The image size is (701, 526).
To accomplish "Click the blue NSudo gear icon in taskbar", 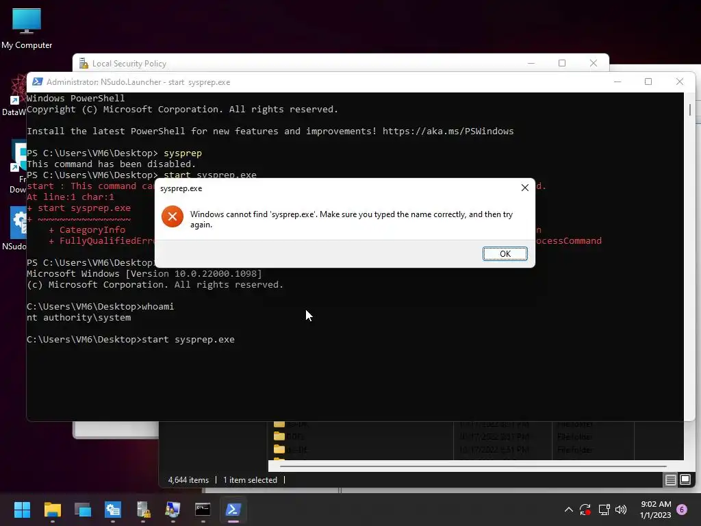I will tap(113, 510).
